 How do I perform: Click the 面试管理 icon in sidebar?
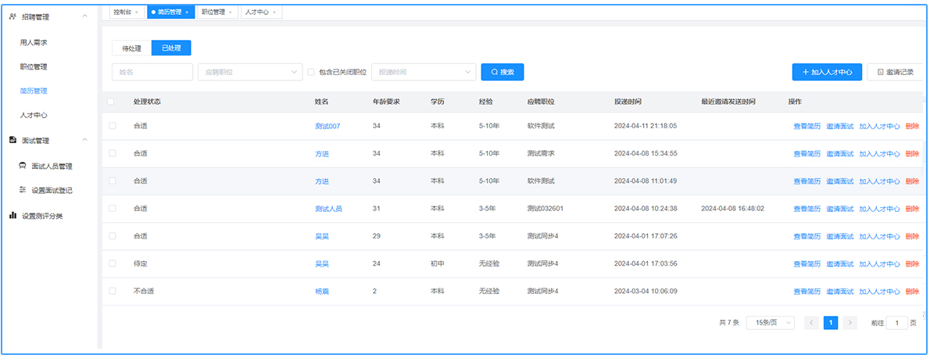13,140
